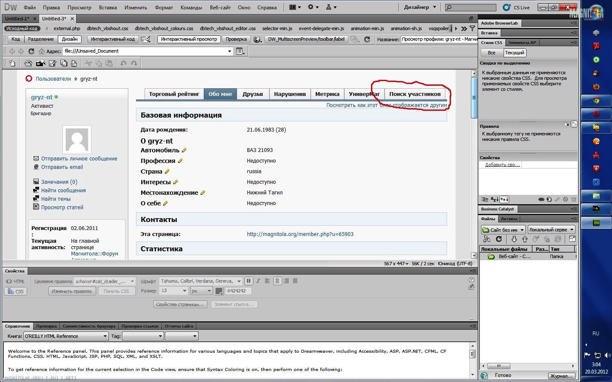Screen dimensions: 612x382
Task: Click Preview in Browser globe icon
Action: coord(257,39)
